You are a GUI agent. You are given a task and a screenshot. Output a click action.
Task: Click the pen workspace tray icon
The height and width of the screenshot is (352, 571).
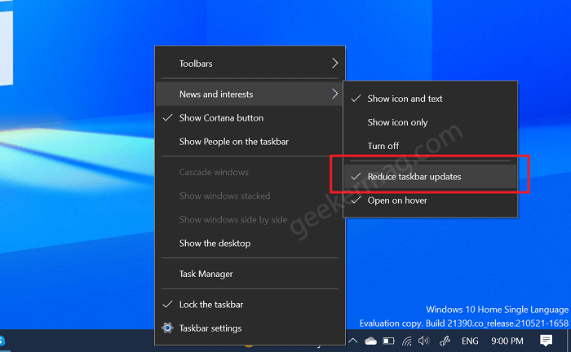[x=445, y=341]
